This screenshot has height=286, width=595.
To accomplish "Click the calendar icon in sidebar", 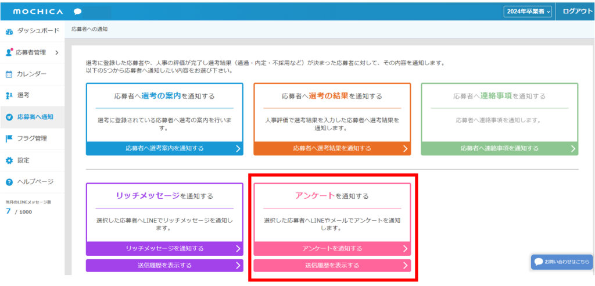I will (9, 74).
